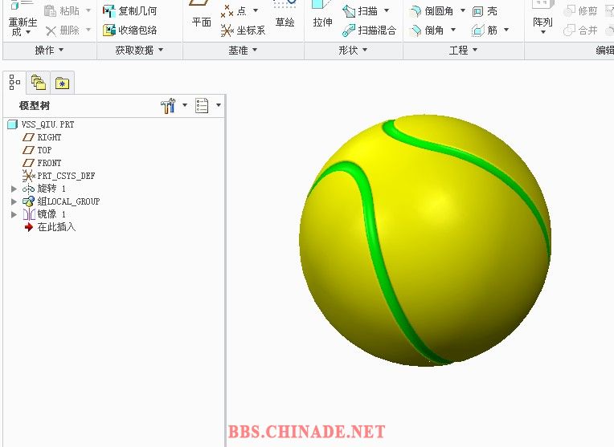Viewport: 614px width, 447px height.
Task: Open the Round (倒圆角) dropdown arrow
Action: pyautogui.click(x=462, y=10)
